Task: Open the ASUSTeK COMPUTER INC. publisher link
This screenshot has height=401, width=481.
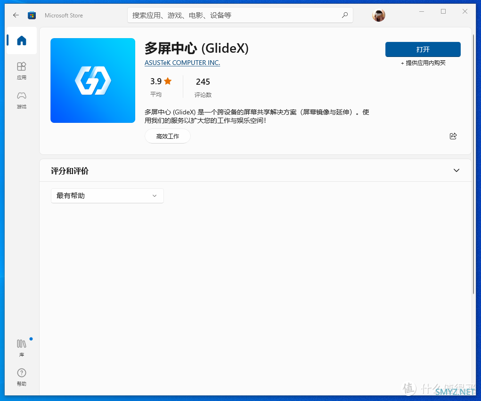Action: click(182, 63)
